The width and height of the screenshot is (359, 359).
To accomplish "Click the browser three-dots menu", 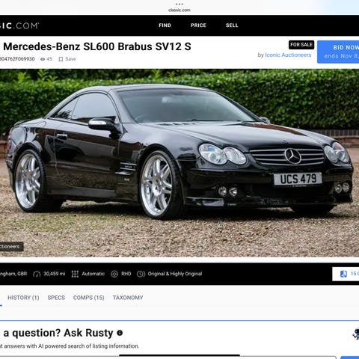I will 179,4.
